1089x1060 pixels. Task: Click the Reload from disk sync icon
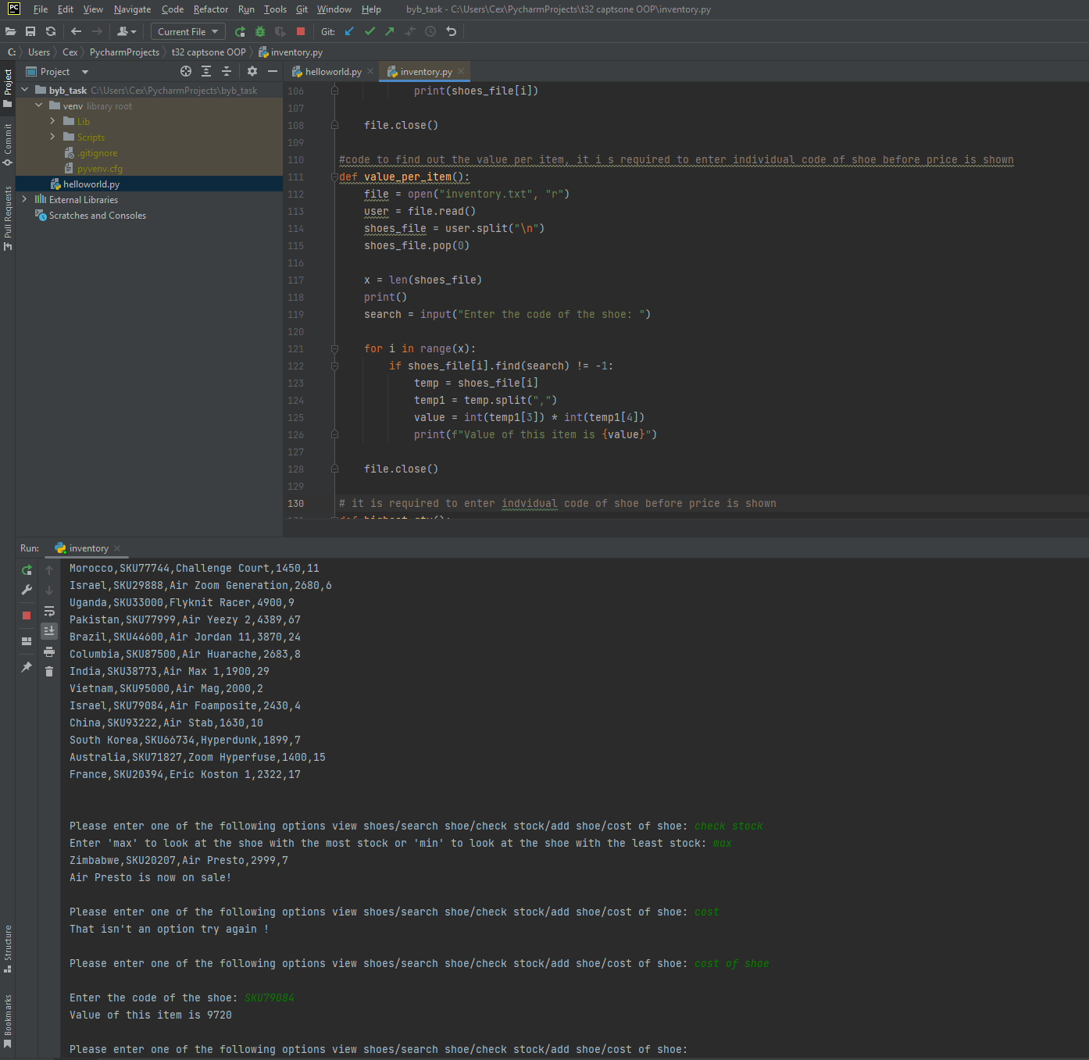pyautogui.click(x=51, y=31)
